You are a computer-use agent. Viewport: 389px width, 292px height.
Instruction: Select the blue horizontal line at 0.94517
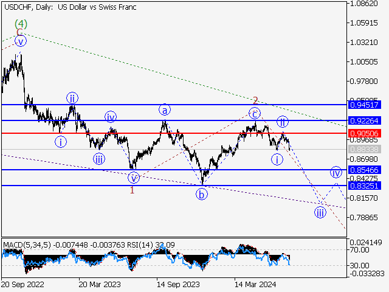(x=174, y=105)
